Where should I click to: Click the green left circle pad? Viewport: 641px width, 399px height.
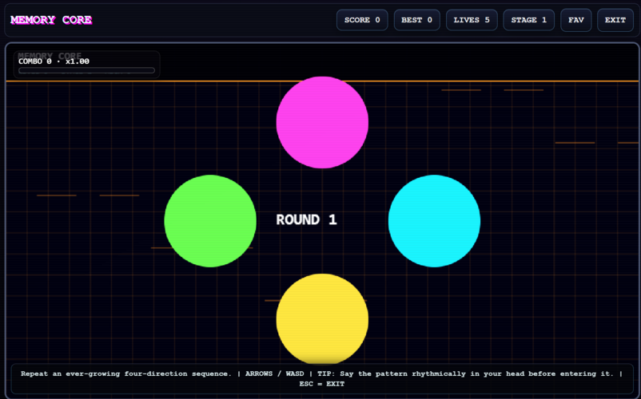210,221
